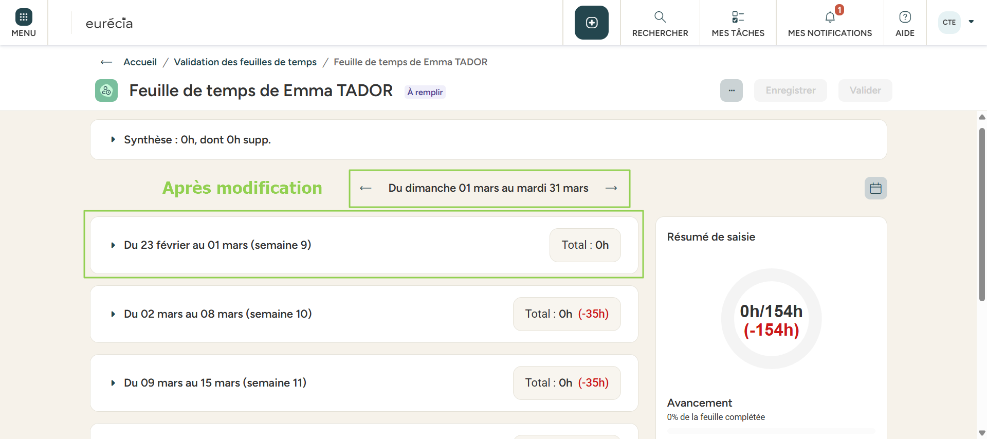
Task: Expand week 10 (02 mars au 08 mars)
Action: [x=113, y=314]
